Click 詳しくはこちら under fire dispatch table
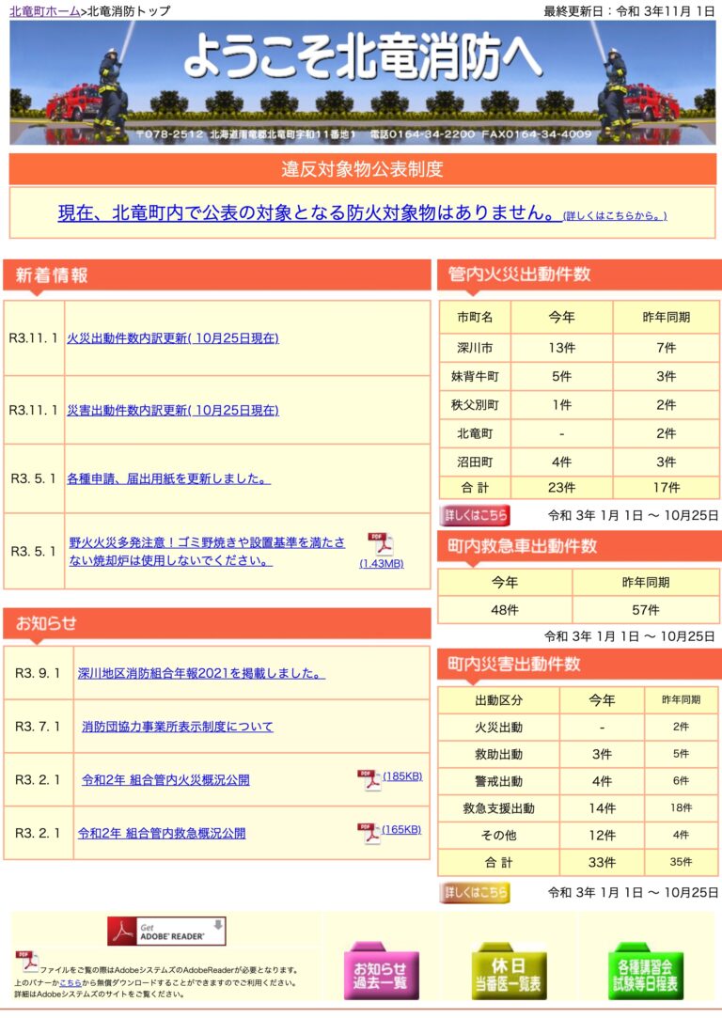The image size is (722, 1018). [x=476, y=515]
